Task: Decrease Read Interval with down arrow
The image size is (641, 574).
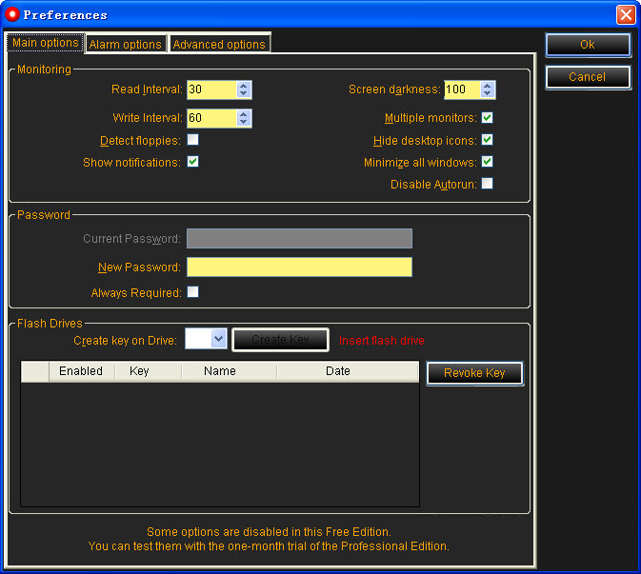Action: pos(244,94)
